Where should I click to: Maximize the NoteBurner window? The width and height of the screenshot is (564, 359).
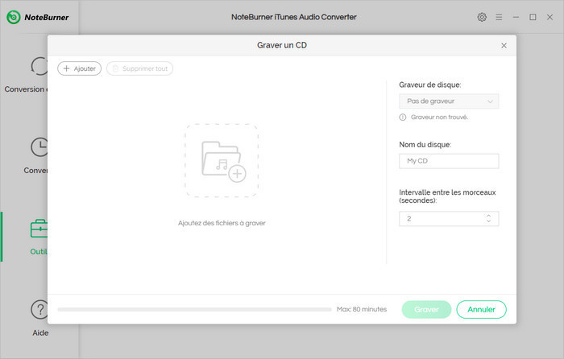(533, 17)
